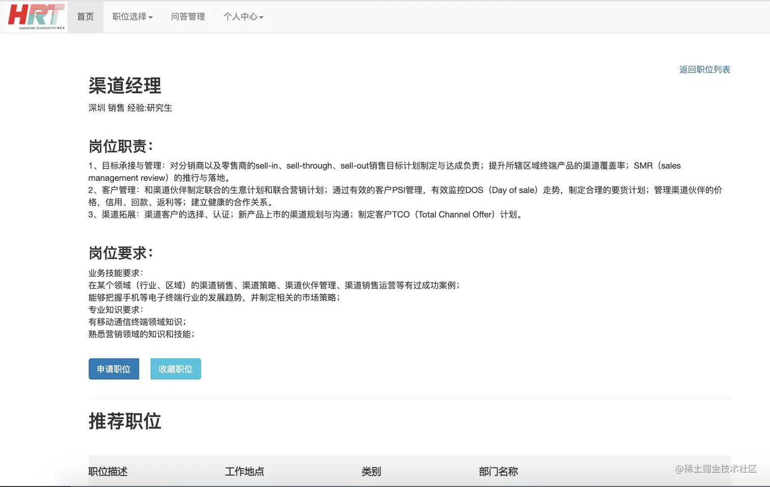The width and height of the screenshot is (770, 487).
Task: Click the 有移动通信终端领域知识 line
Action: click(137, 322)
